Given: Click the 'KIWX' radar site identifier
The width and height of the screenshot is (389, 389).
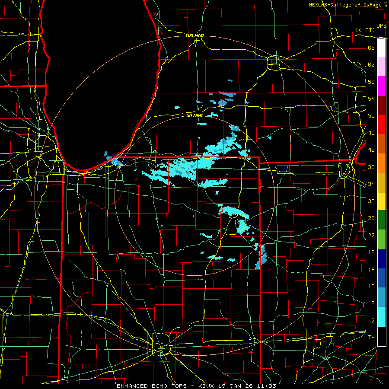Looking at the screenshot, I should [x=207, y=386].
